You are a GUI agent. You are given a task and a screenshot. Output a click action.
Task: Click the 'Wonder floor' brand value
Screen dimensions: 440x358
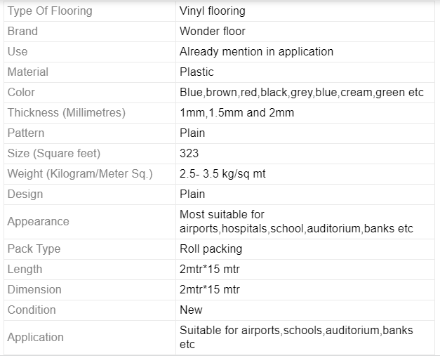click(213, 32)
